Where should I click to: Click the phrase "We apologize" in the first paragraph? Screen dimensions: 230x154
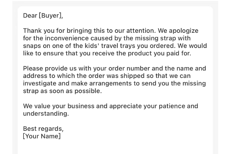coord(178,31)
